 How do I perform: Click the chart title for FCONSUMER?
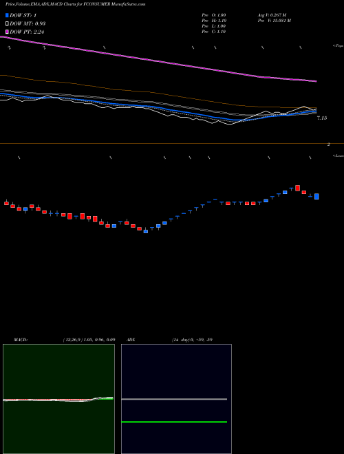coord(75,4)
